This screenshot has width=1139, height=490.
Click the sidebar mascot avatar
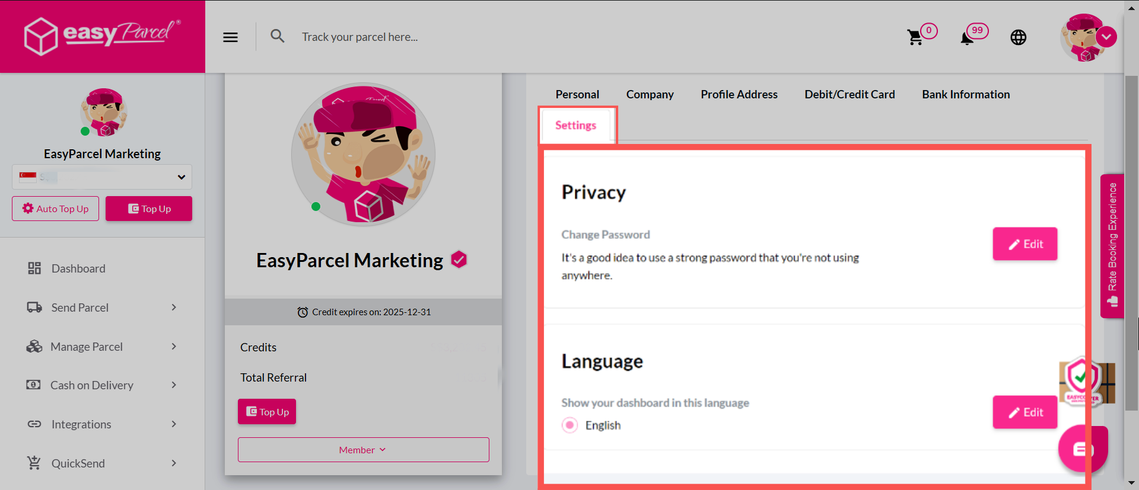[x=103, y=113]
